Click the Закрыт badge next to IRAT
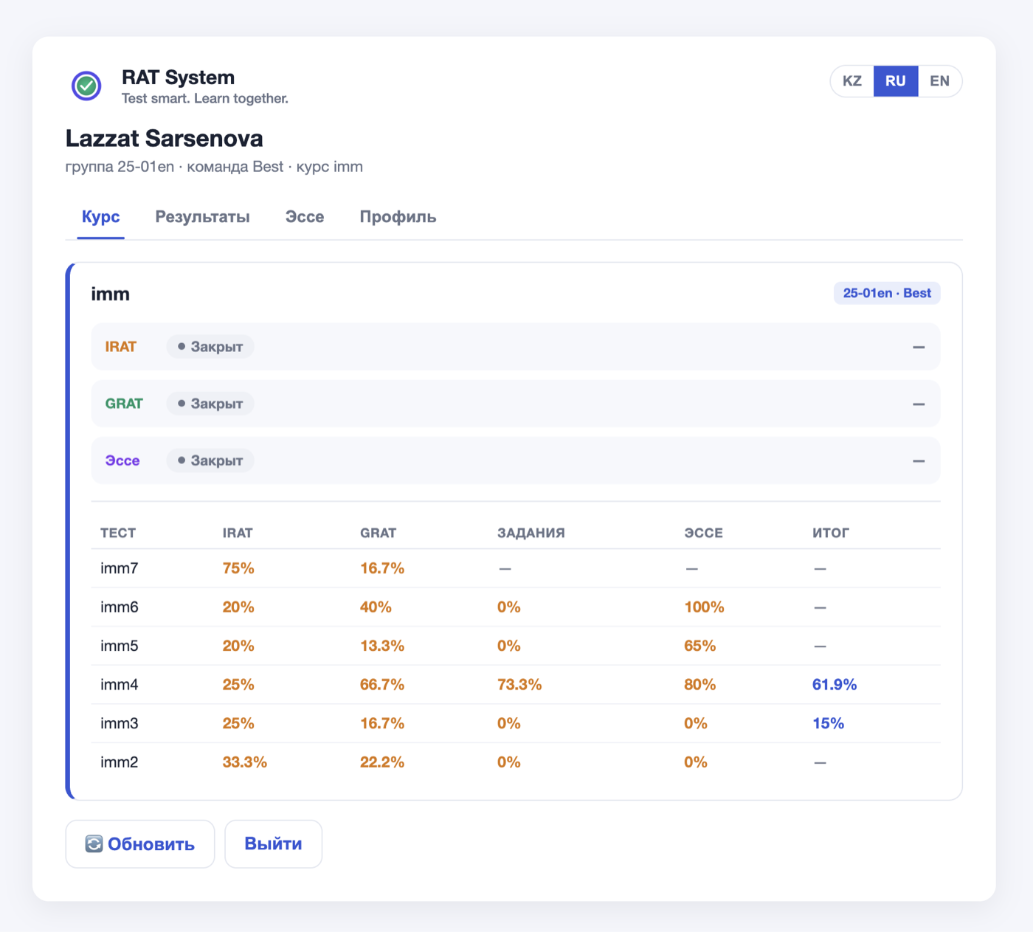 [x=210, y=347]
